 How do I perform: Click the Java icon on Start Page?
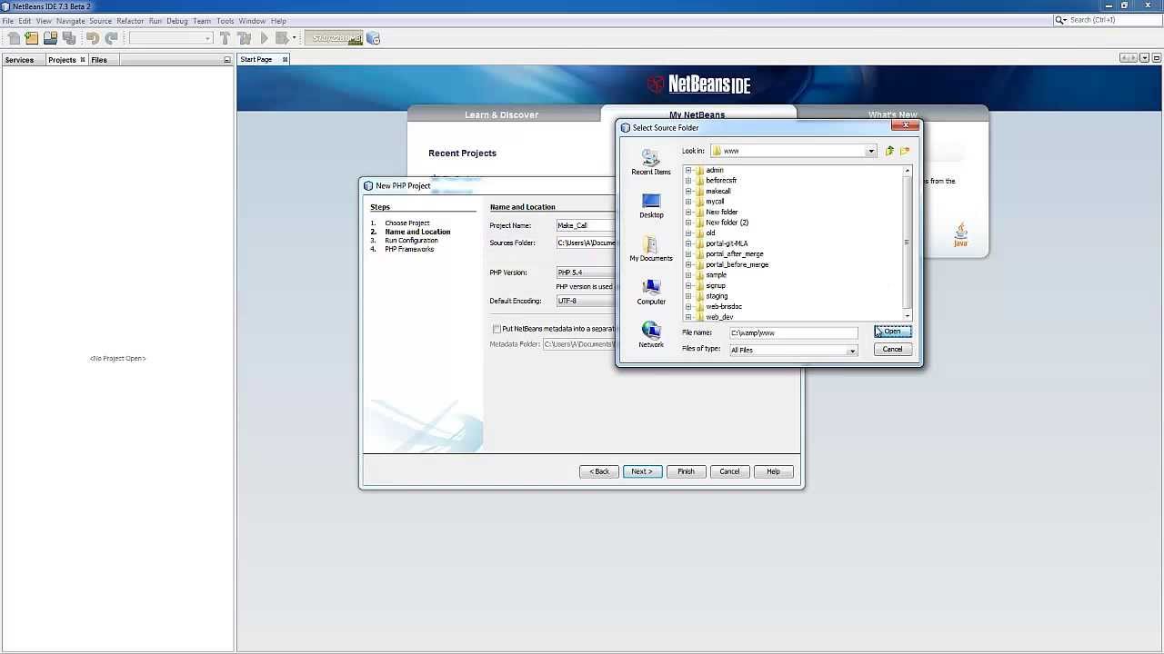point(960,235)
